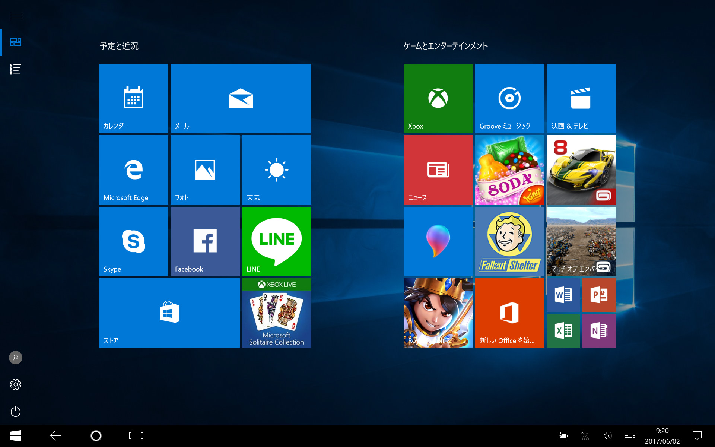715x447 pixels.
Task: Launch the Microsoft Edge tile
Action: point(133,169)
